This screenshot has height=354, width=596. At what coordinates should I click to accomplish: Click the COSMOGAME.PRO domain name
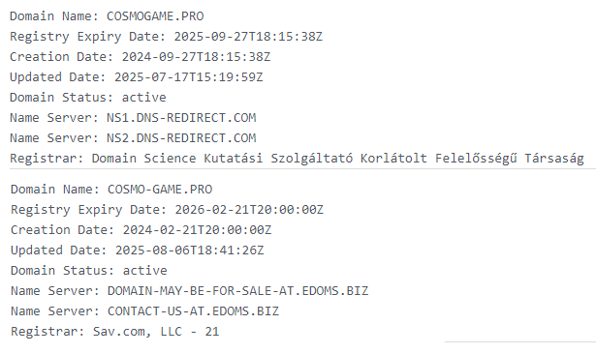(155, 16)
